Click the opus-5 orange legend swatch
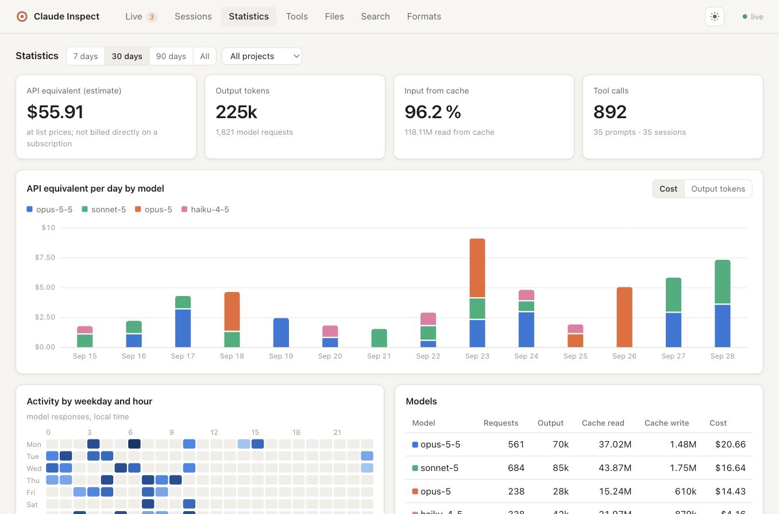Image resolution: width=779 pixels, height=514 pixels. [x=138, y=209]
